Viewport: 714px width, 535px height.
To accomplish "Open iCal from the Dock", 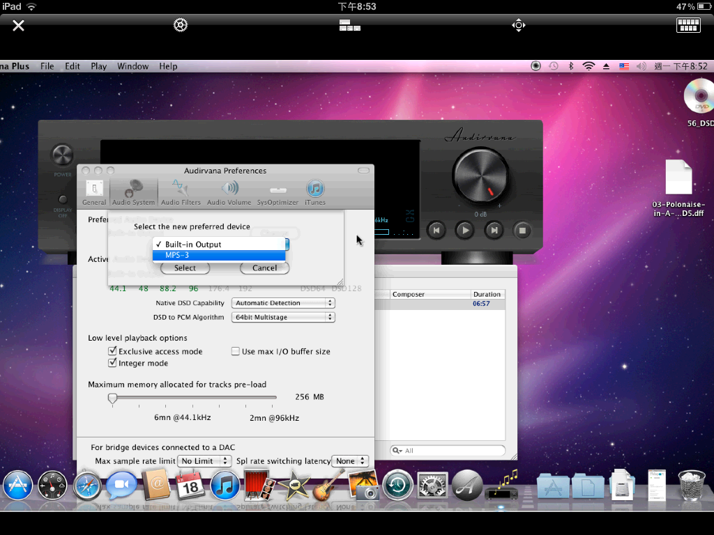I will click(x=190, y=485).
